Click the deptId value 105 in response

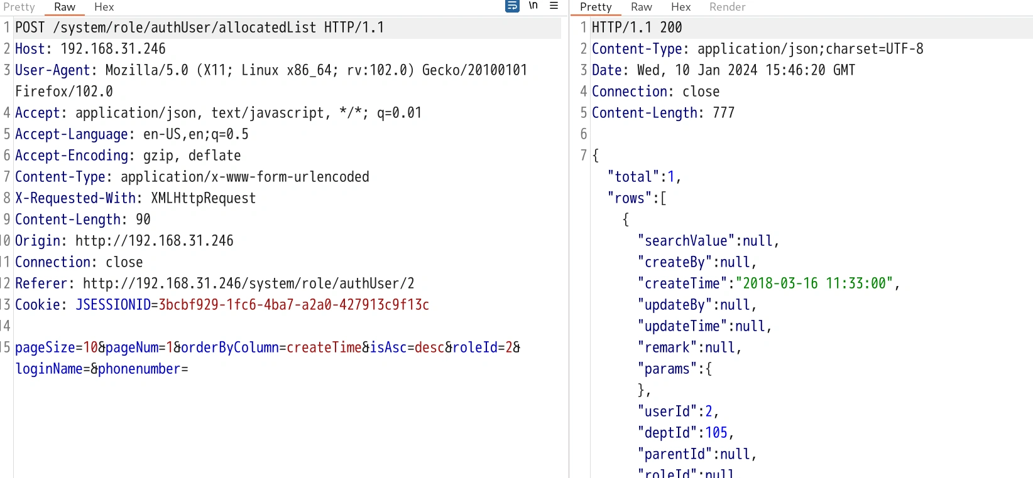tap(716, 433)
